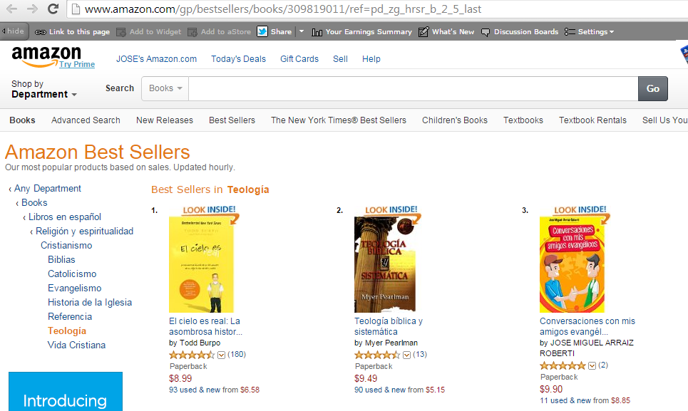Image resolution: width=688 pixels, height=411 pixels.
Task: Open the Books search category dropdown
Action: [165, 88]
